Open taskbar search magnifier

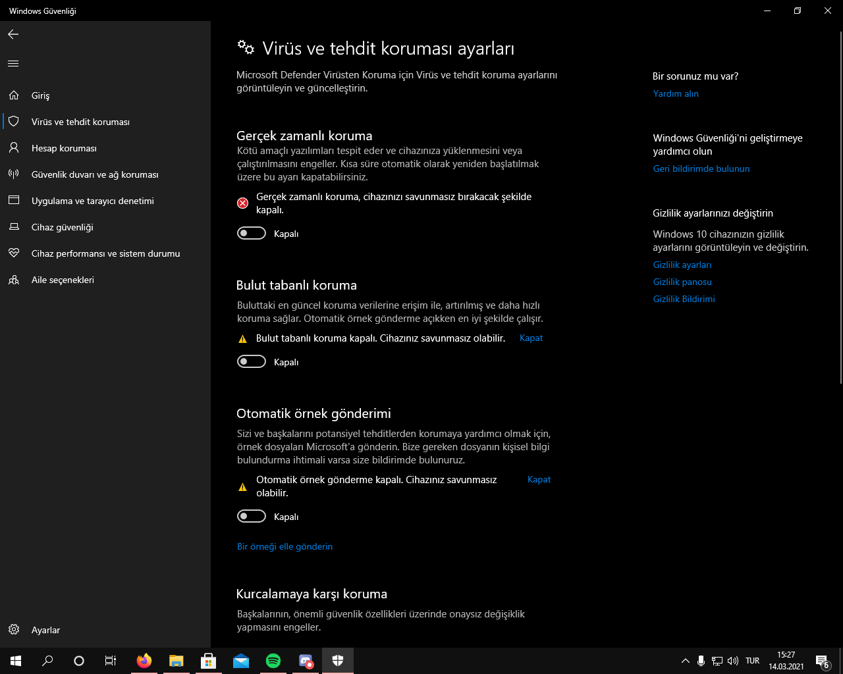tap(47, 661)
